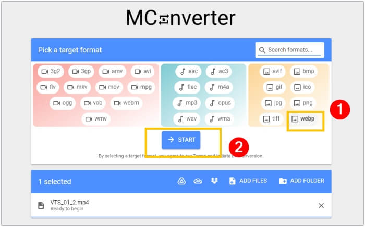Choose bmp image format chip
The width and height of the screenshot is (365, 227).
pyautogui.click(x=304, y=71)
